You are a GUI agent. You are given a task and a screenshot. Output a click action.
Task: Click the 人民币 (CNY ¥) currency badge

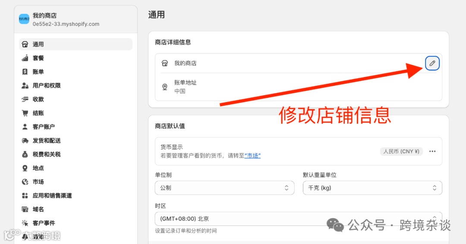pyautogui.click(x=401, y=151)
